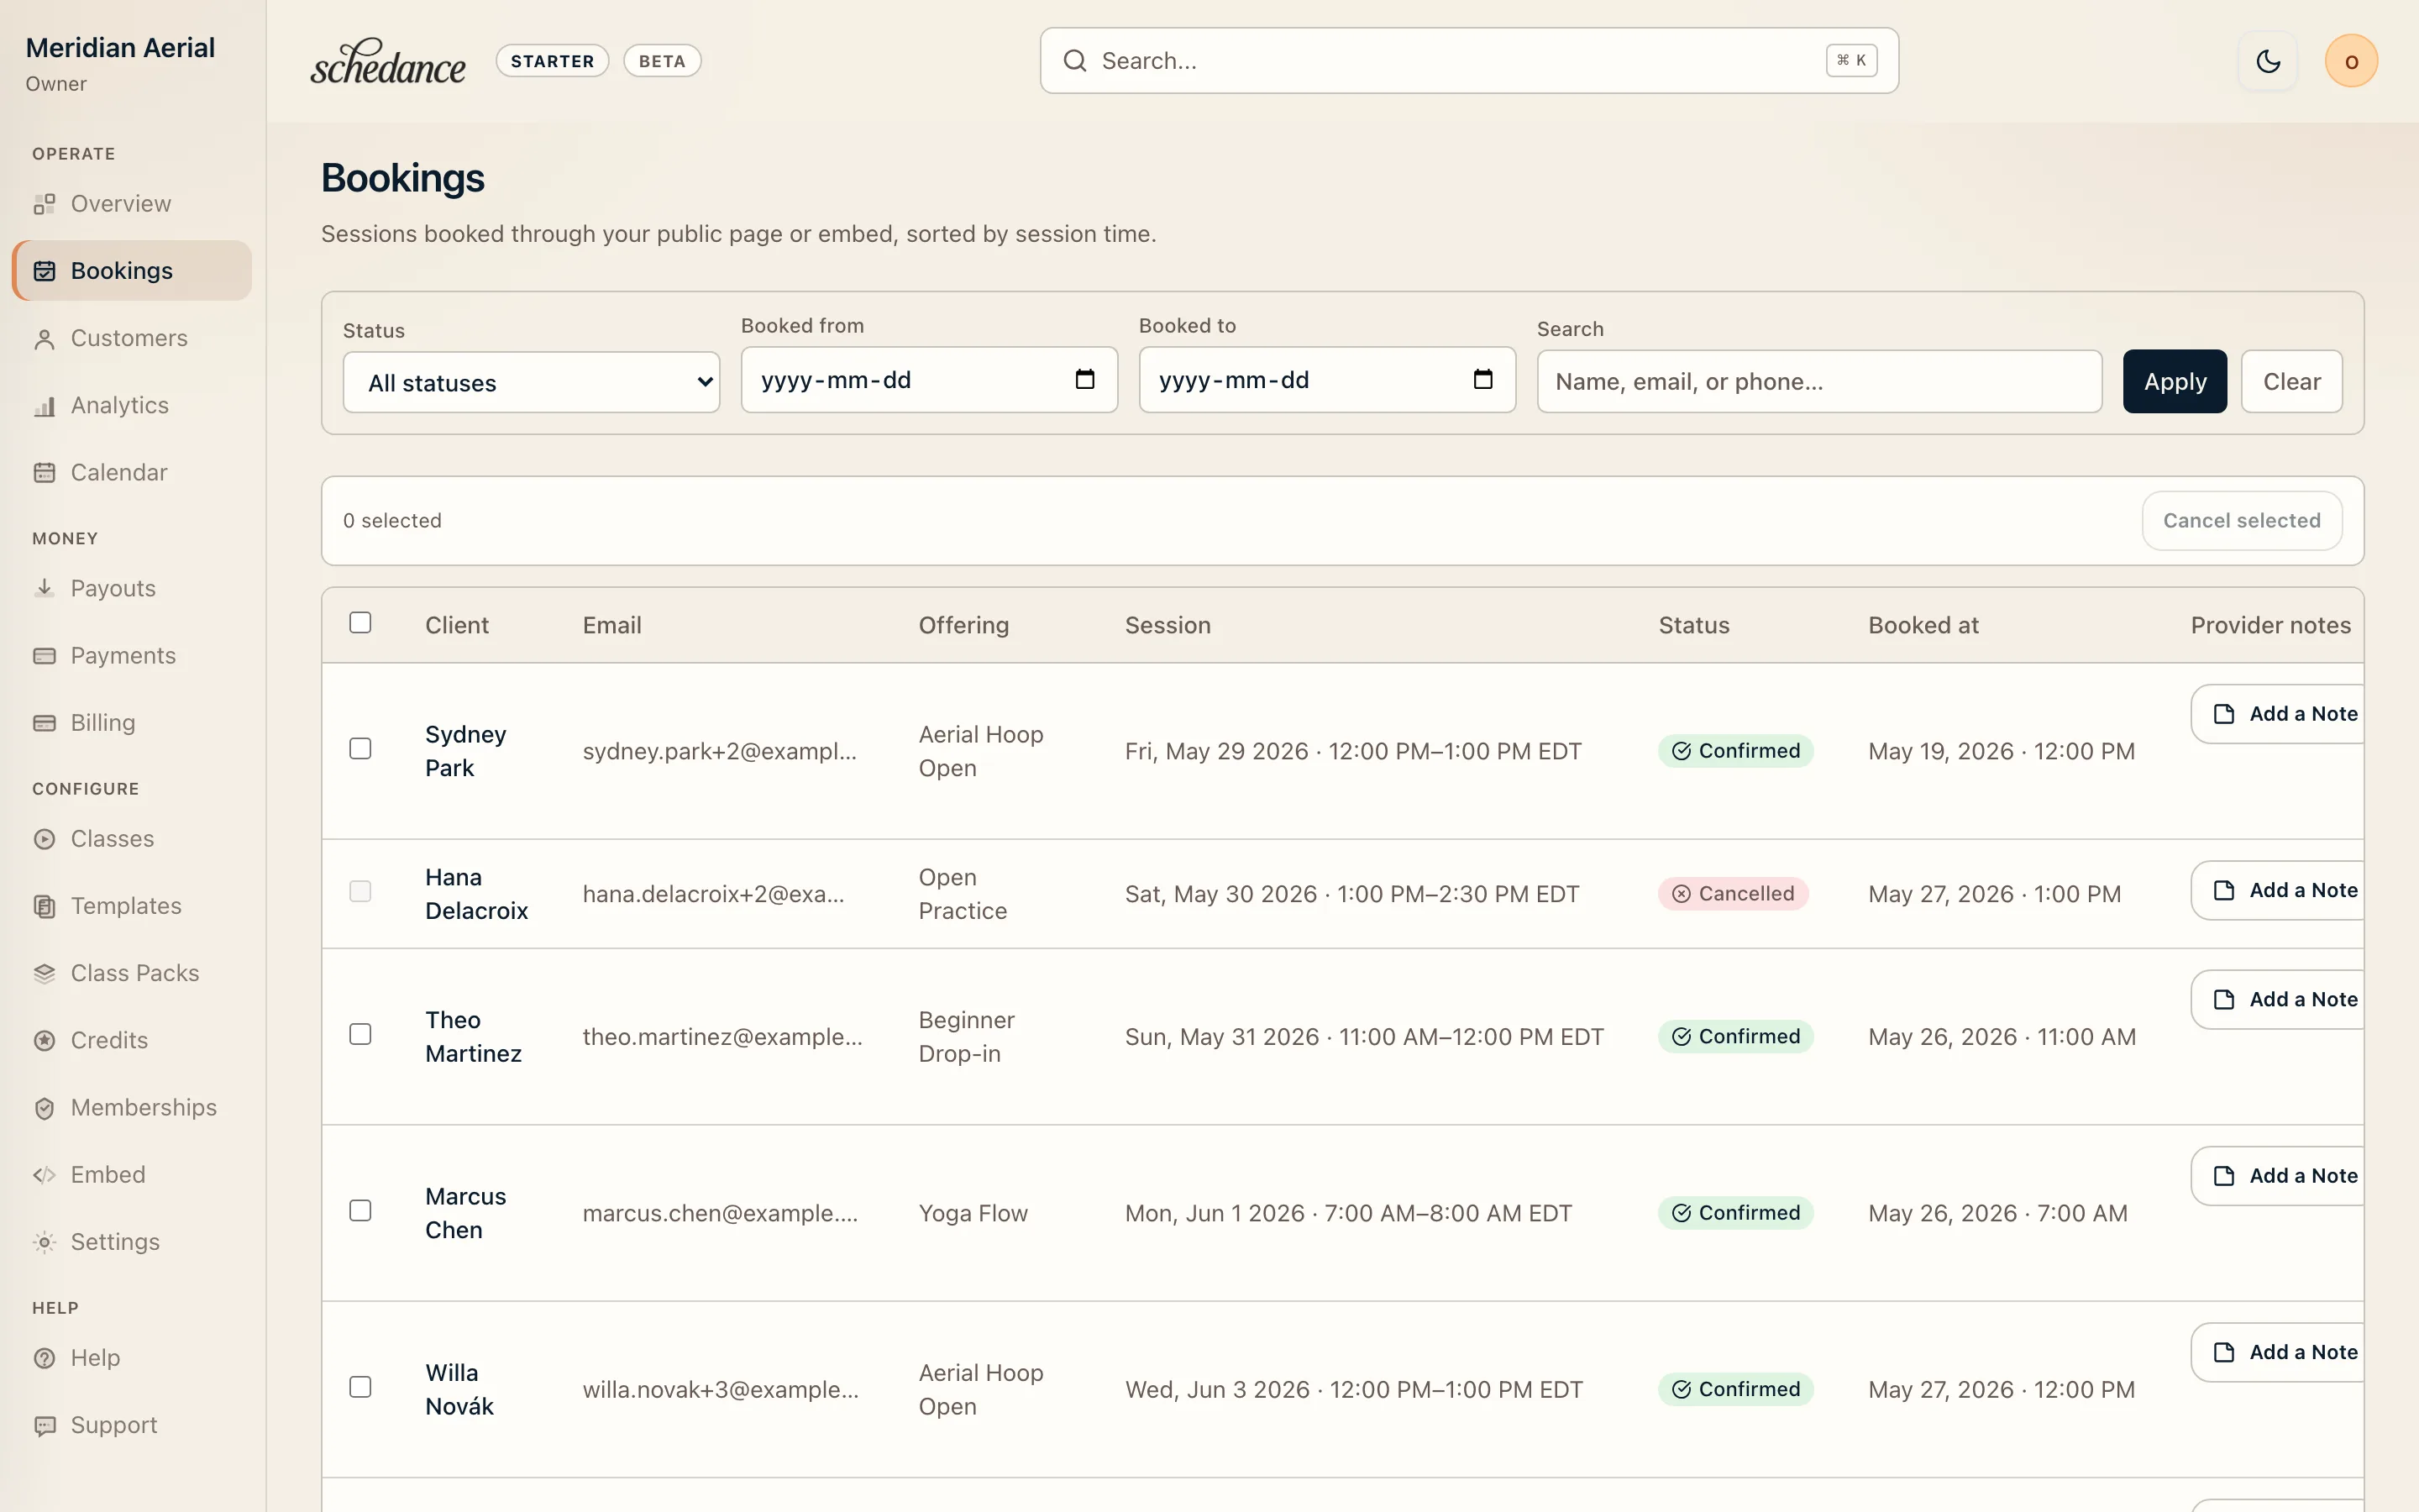Screen dimensions: 2419x1512
Task: Select Marcus Chen's booking checkbox
Action: tap(359, 1211)
